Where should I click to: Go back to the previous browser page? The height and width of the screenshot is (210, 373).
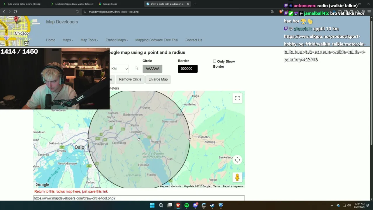click(x=4, y=12)
